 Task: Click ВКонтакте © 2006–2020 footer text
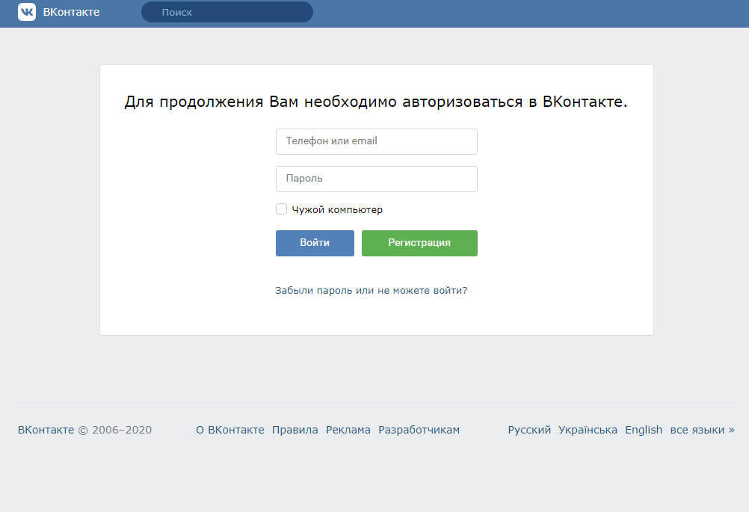[x=84, y=430]
